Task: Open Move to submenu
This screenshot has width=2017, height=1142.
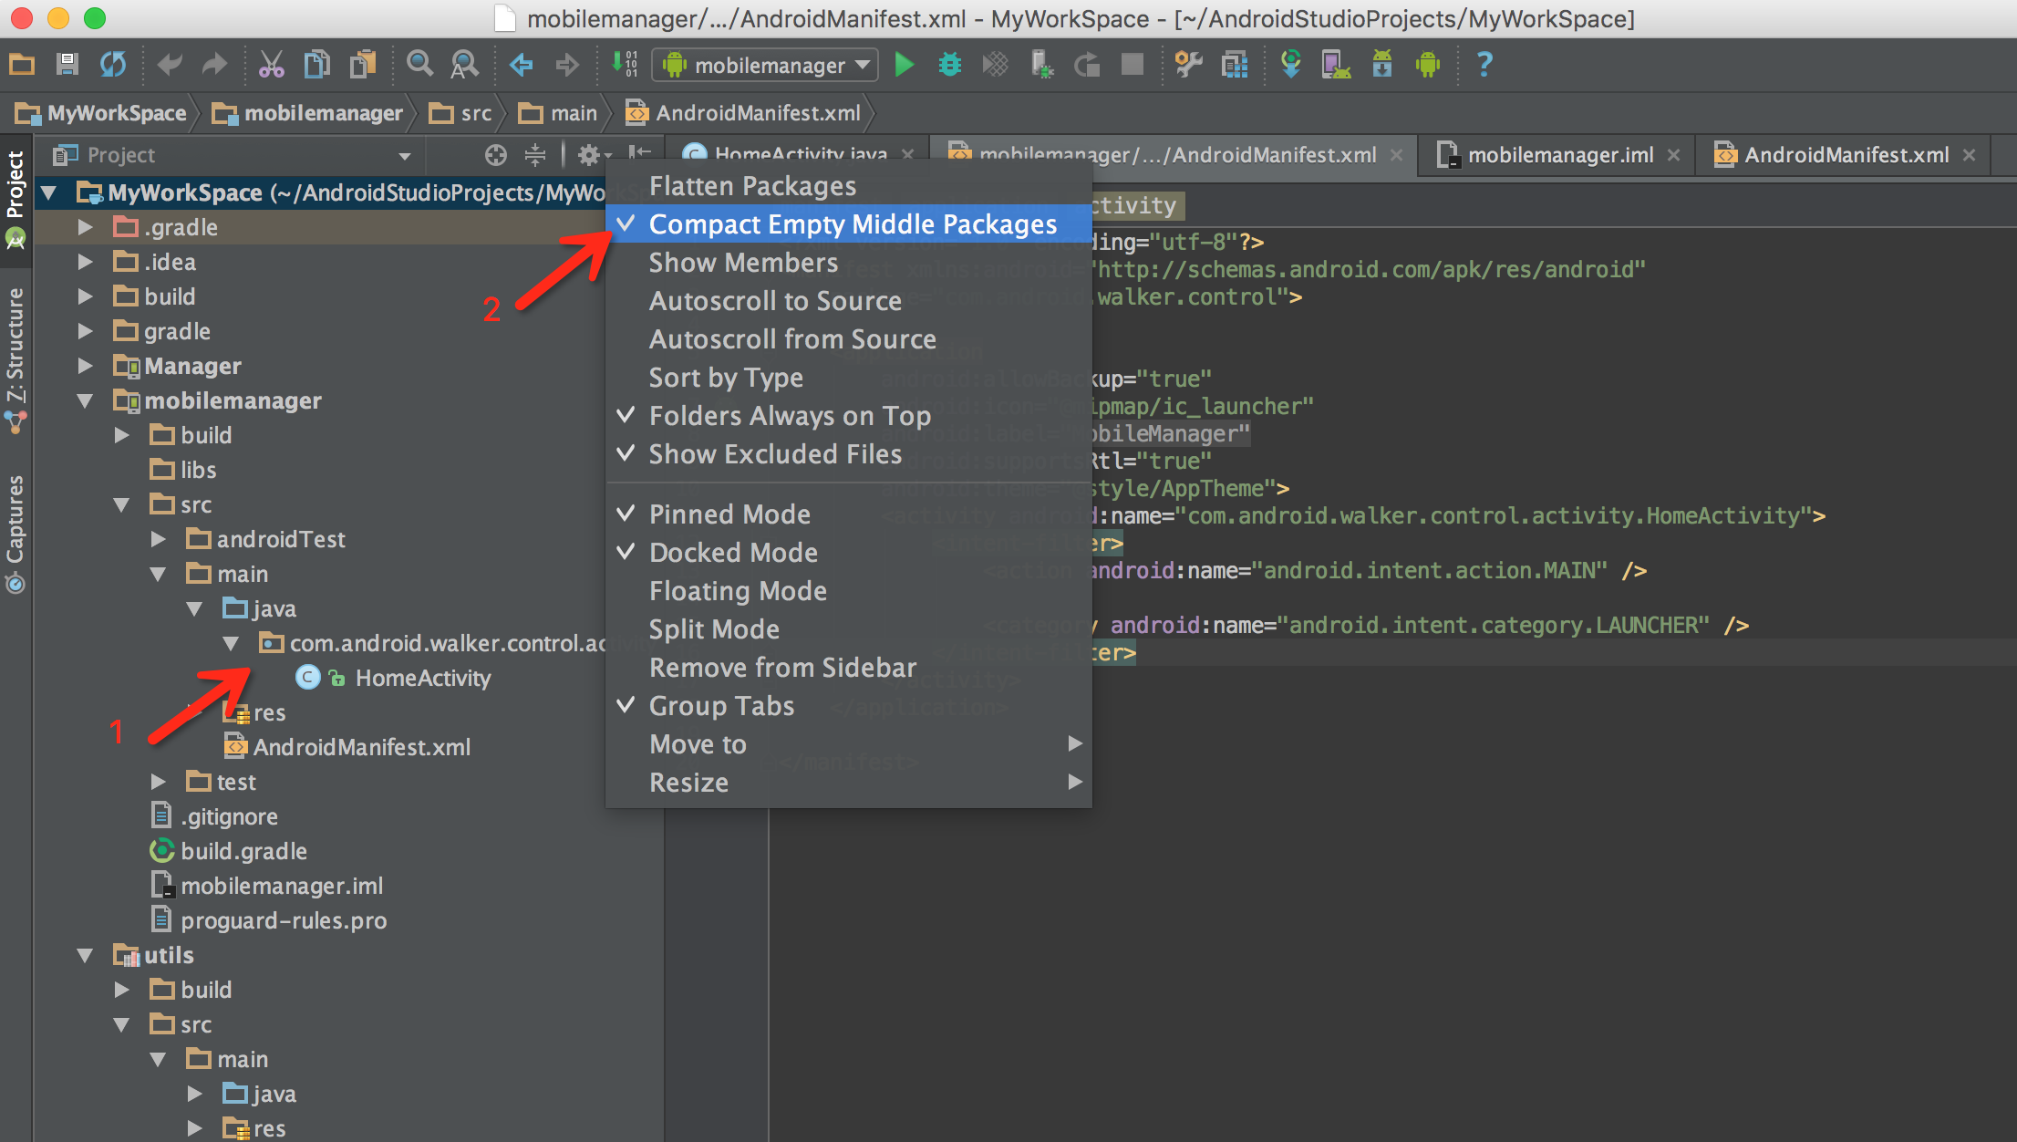Action: 848,744
